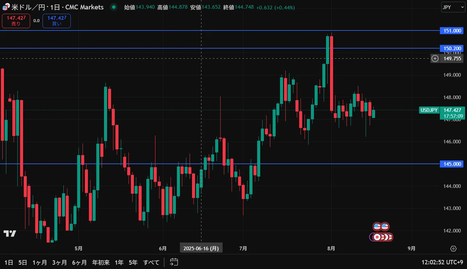This screenshot has width=467, height=269.
Task: Click the USD/JPY flag pair icon
Action: [x=6, y=7]
